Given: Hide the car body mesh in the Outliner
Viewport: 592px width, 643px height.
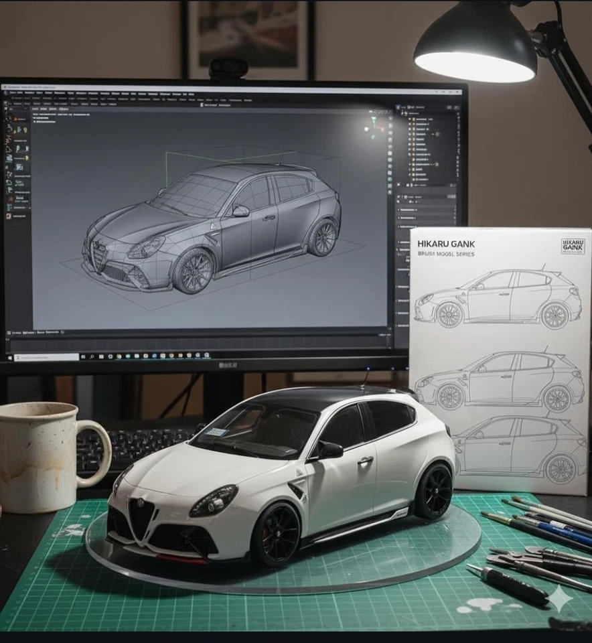Looking at the screenshot, I should (458, 125).
